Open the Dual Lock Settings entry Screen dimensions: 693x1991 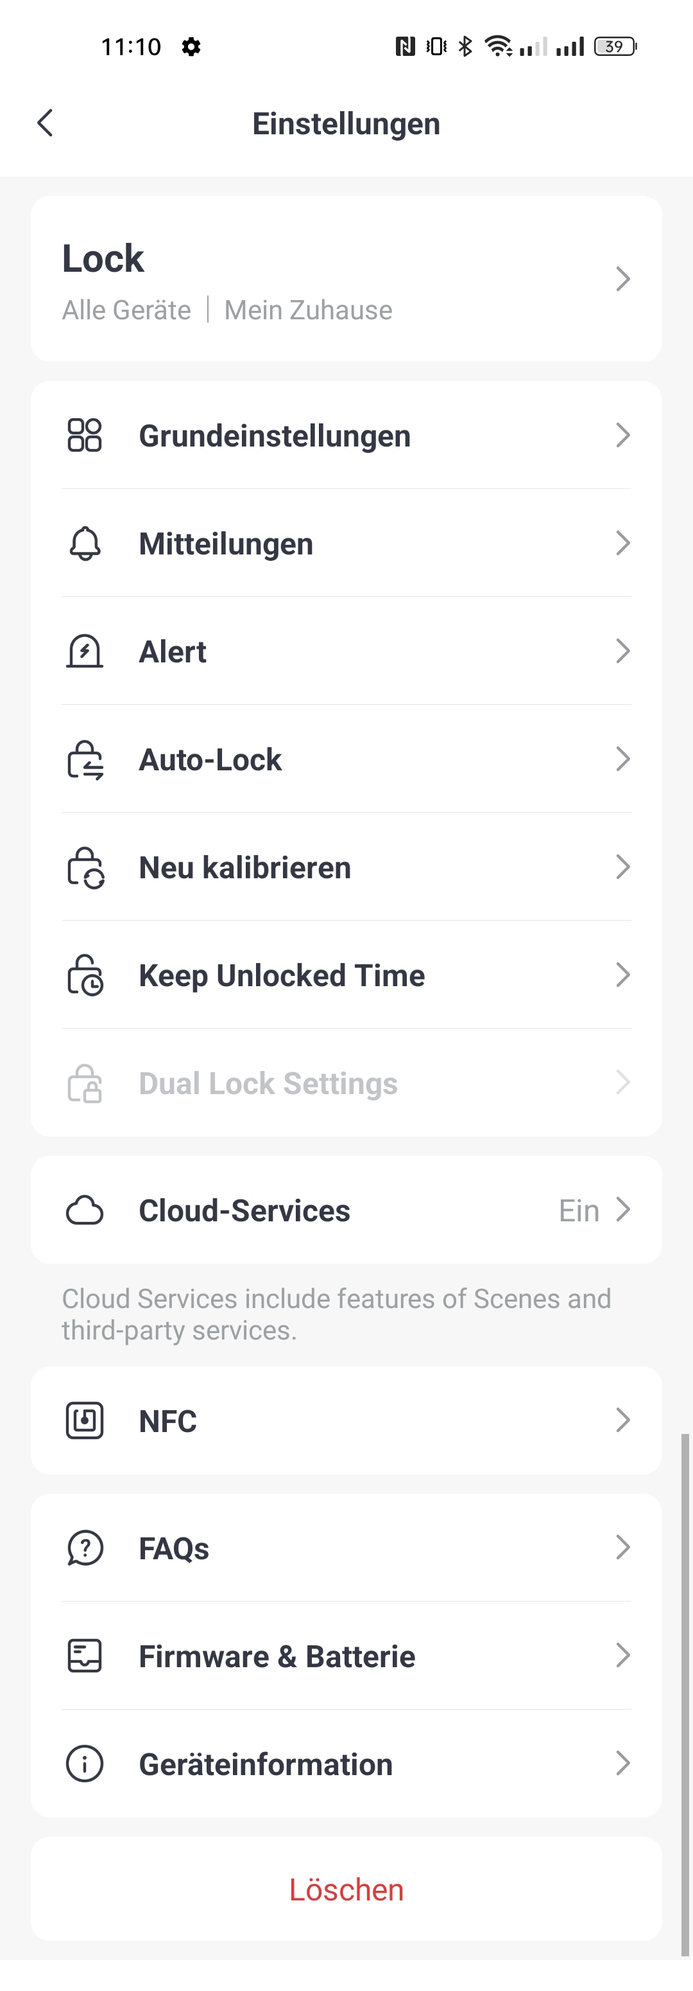346,1083
